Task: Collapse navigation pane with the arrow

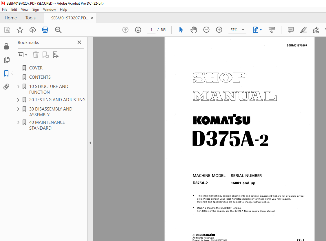Action: 90,143
